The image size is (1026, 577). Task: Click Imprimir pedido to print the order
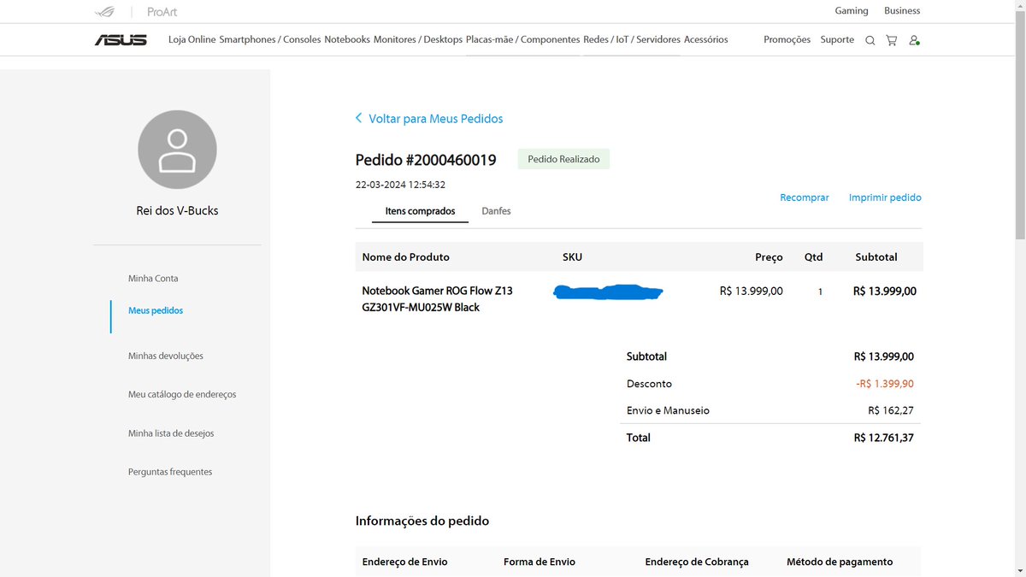coord(885,197)
